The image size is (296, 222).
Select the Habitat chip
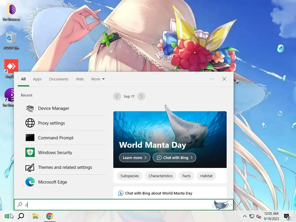[x=206, y=176]
